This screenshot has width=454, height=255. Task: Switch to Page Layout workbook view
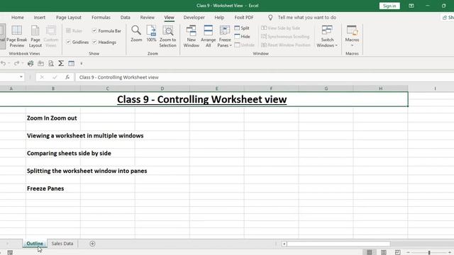[x=35, y=36]
